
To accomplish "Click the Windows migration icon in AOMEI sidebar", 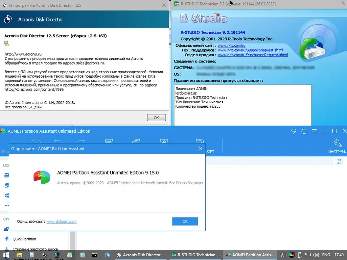I will point(7,195).
